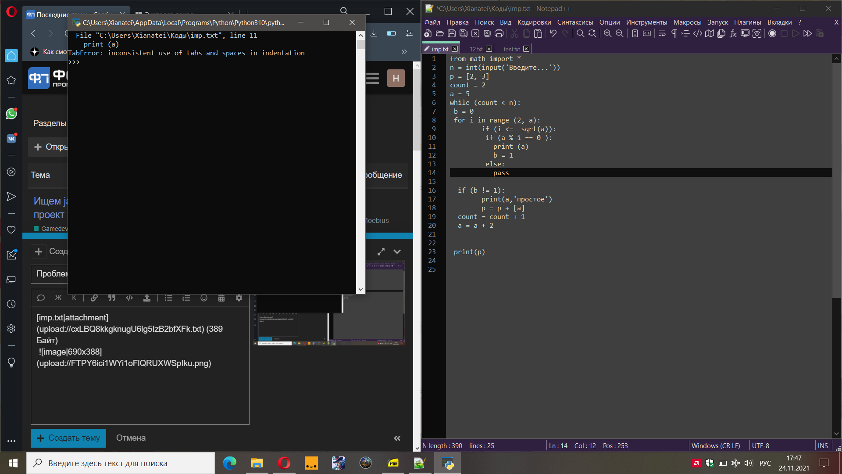842x474 pixels.
Task: Open Opera main menu logo
Action: coord(11,11)
